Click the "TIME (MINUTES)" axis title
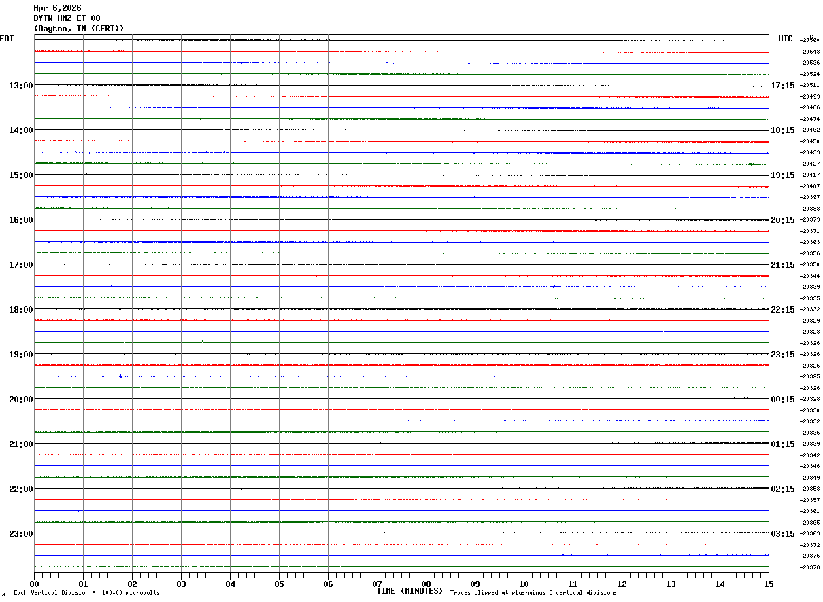Screen dimensions: 823x602 click(409, 591)
